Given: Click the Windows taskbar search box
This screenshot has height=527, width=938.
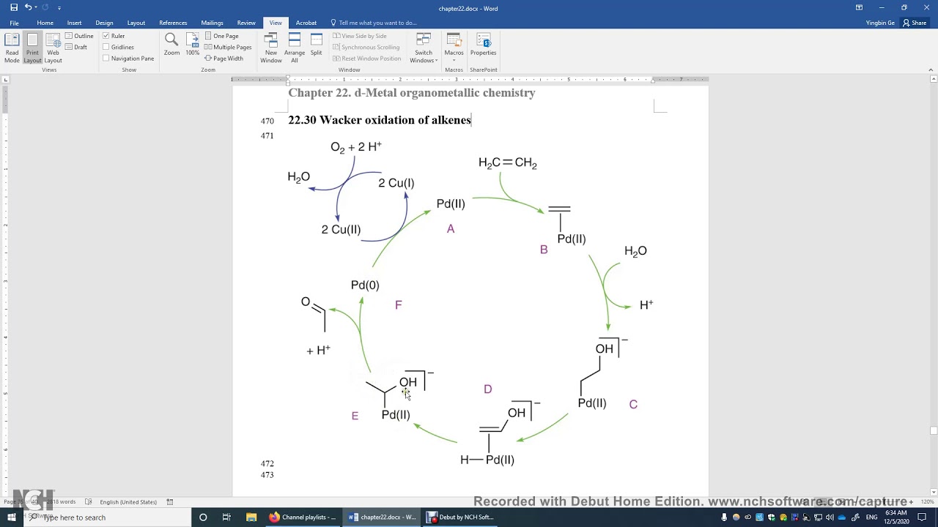Looking at the screenshot, I should tap(107, 517).
